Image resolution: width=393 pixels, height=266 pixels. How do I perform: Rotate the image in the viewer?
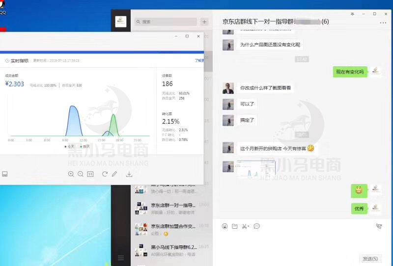tap(105, 174)
